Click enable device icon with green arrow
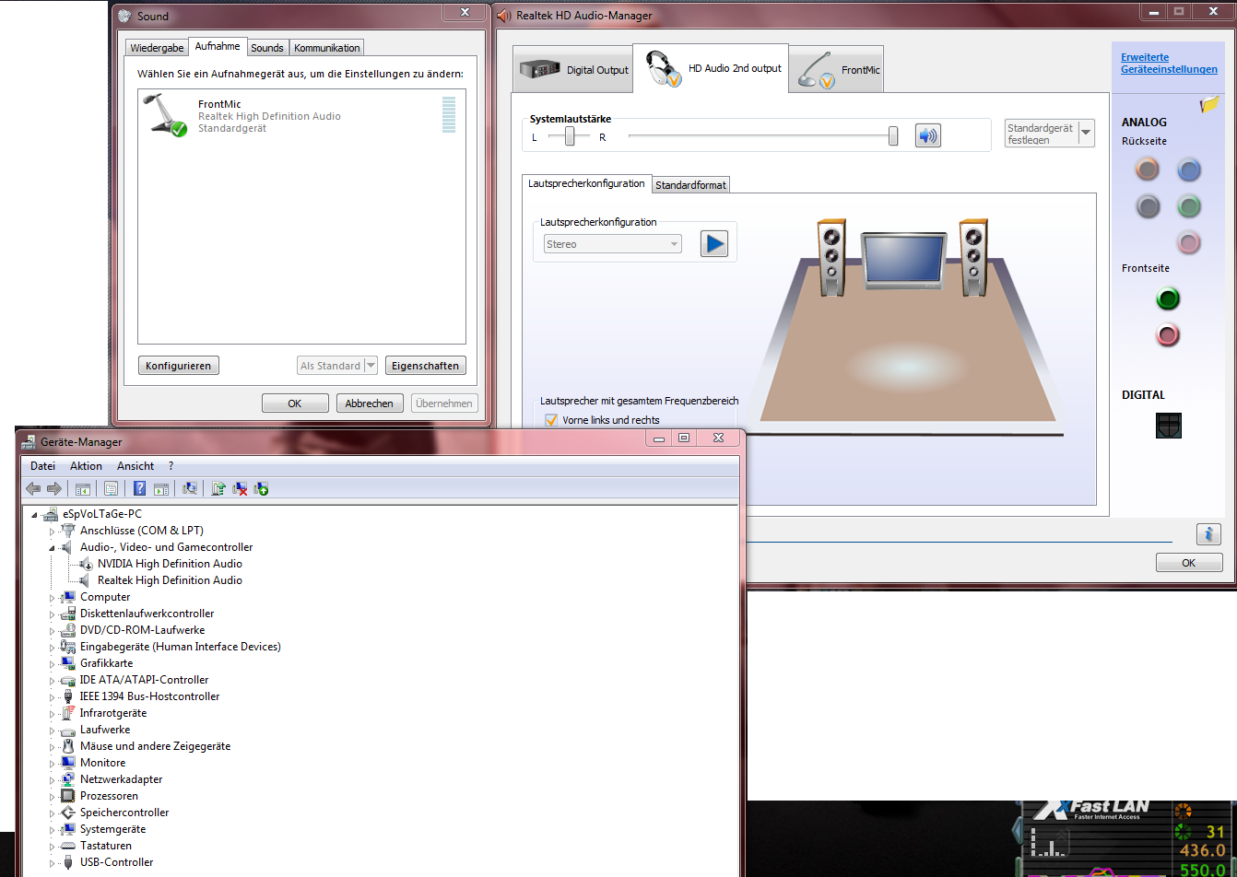 [x=261, y=488]
